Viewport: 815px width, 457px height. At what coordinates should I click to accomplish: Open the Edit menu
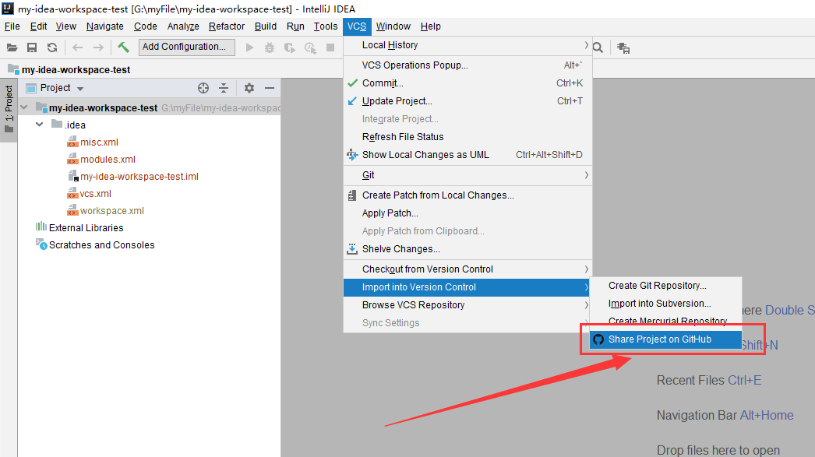[x=38, y=26]
